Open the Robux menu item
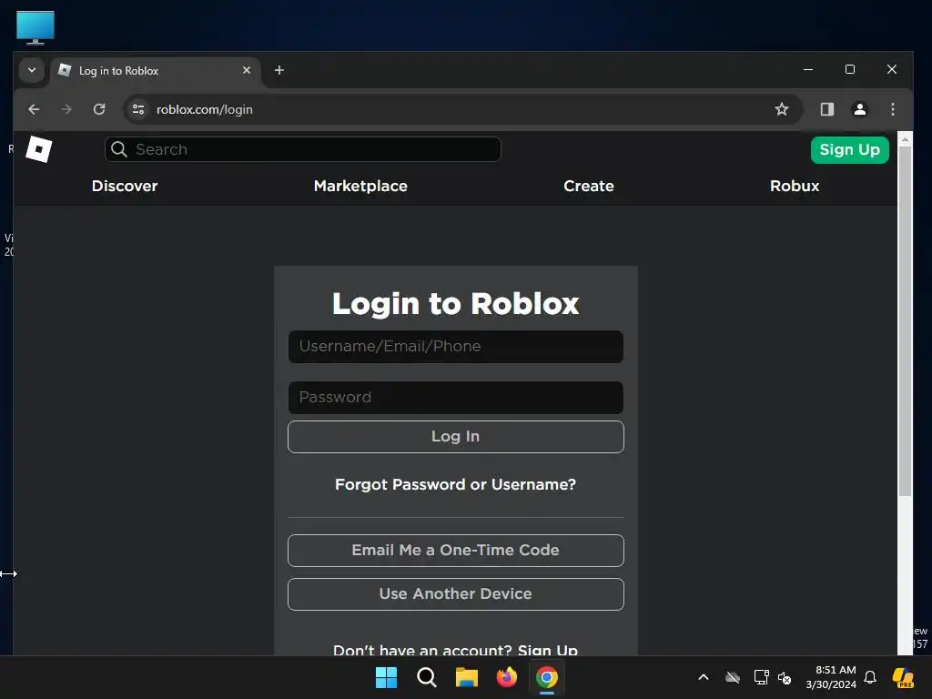The width and height of the screenshot is (932, 699). point(795,186)
